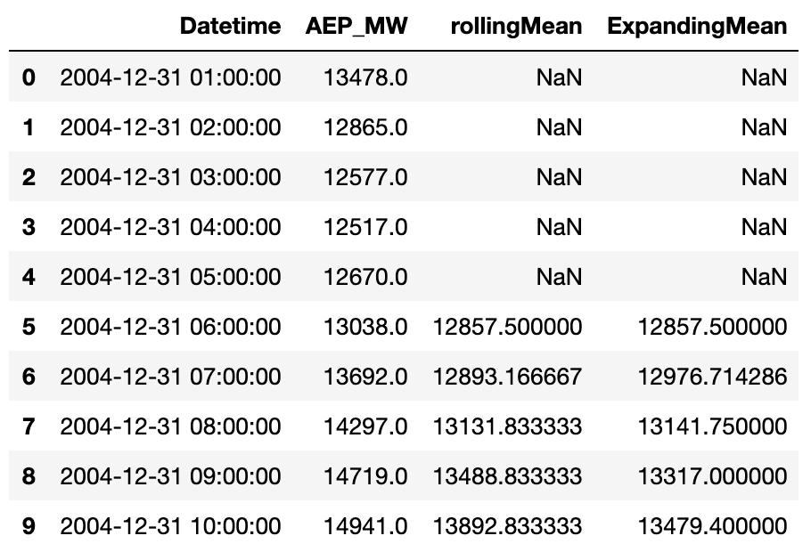Select the 2004-12-31 04:00:00 datetime cell
811x552 pixels.
[x=170, y=227]
